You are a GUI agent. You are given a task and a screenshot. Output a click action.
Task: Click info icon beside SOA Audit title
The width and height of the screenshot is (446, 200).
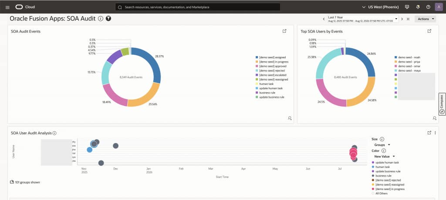101,18
